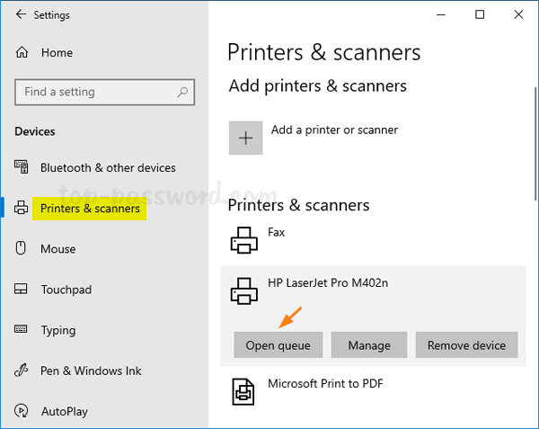Click the Home icon in sidebar
The width and height of the screenshot is (539, 429).
click(22, 53)
